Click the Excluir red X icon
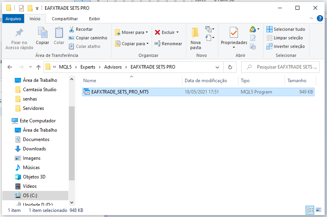Screen dimensions: 327x217 (157, 32)
